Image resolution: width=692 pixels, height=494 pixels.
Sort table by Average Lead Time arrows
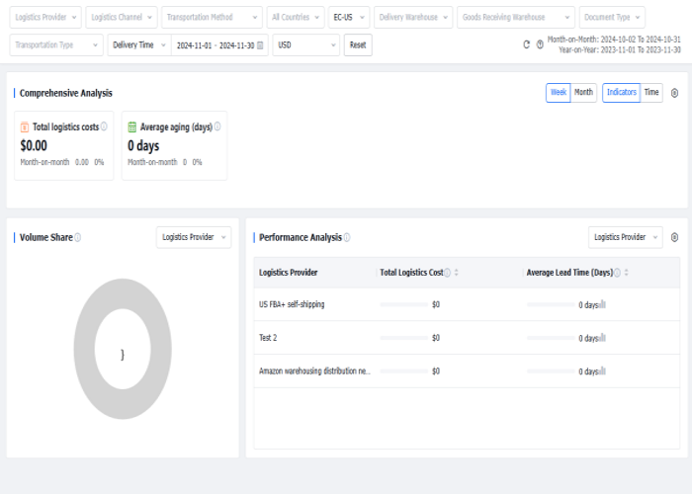pyautogui.click(x=626, y=273)
